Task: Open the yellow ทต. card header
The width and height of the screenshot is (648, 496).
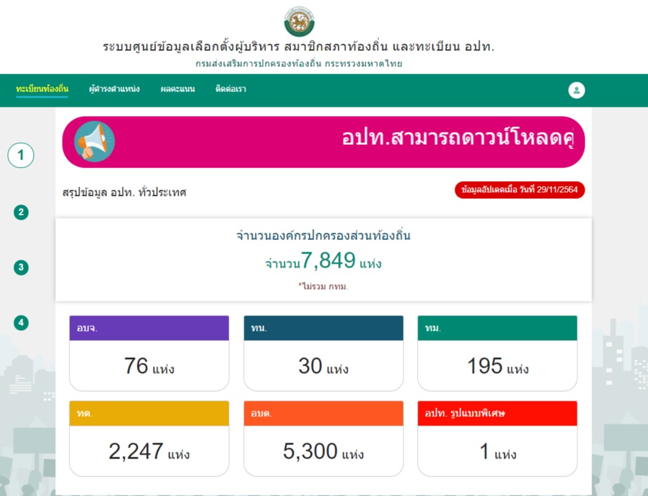Action: [x=149, y=413]
